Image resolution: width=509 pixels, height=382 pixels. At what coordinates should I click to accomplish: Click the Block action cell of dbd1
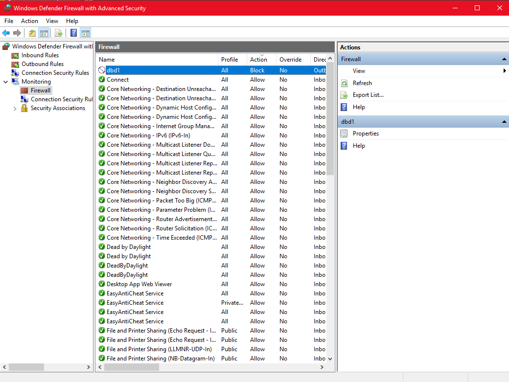[x=257, y=70]
